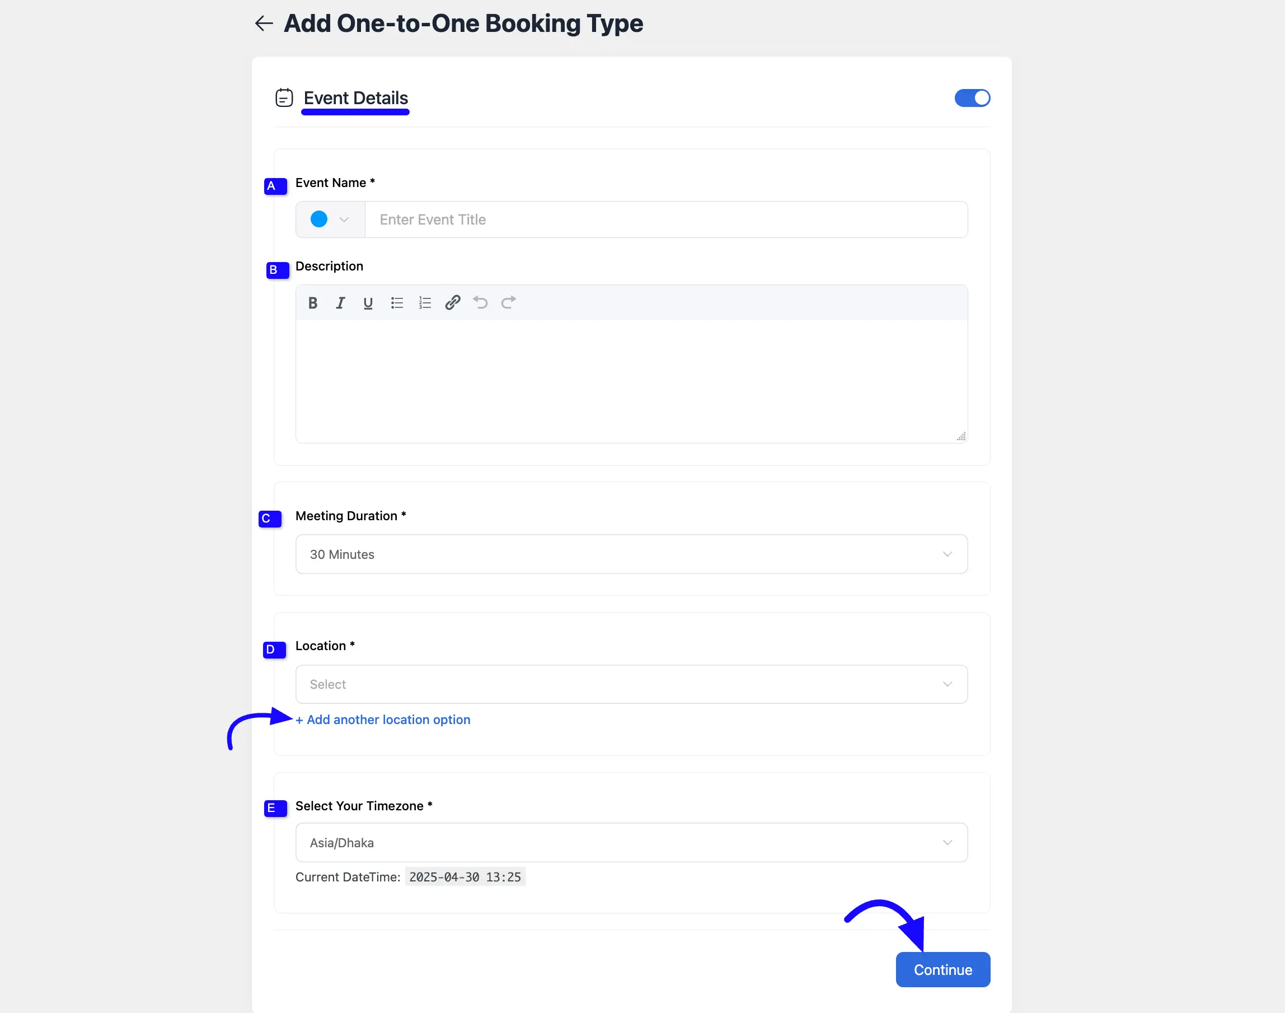
Task: Insert a numbered list in Description
Action: pyautogui.click(x=425, y=303)
